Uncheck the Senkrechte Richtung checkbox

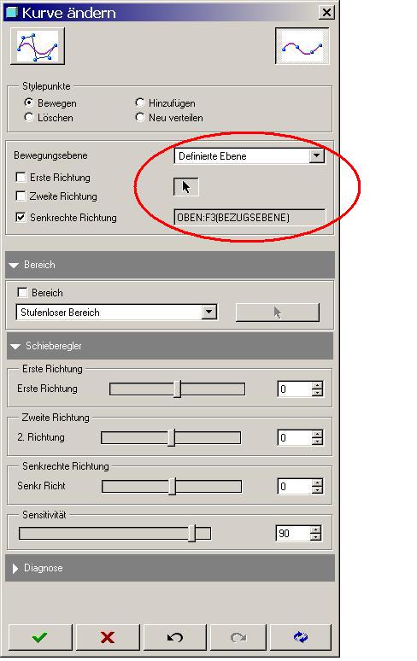click(21, 217)
